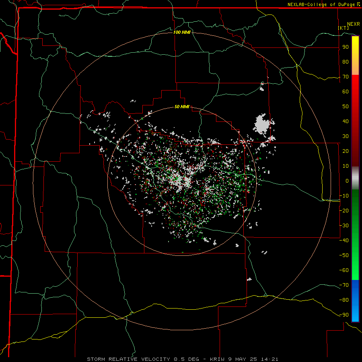The image size is (362, 362).
Task: Click the -20 value on the velocity scale
Action: [x=344, y=211]
